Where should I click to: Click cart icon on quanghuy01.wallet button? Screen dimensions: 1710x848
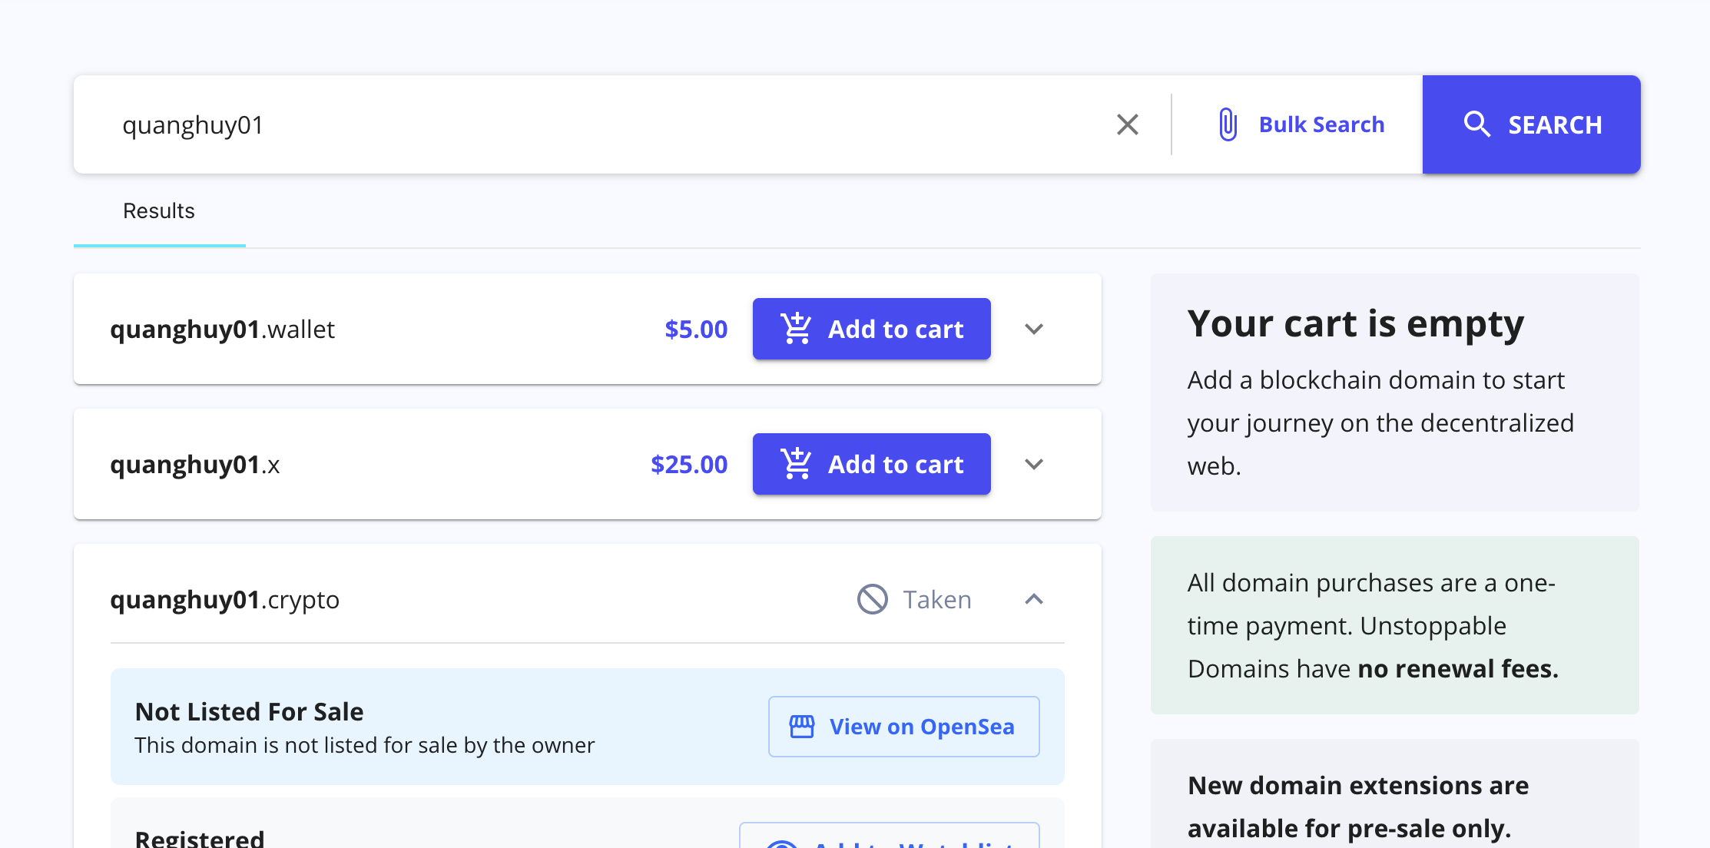pos(796,328)
